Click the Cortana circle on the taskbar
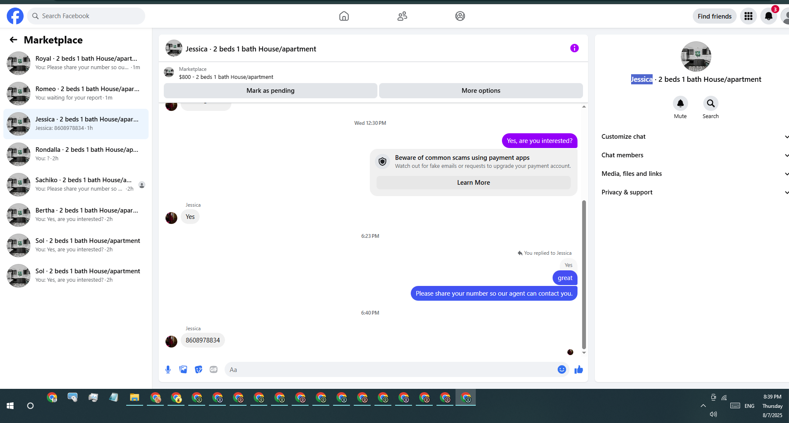The height and width of the screenshot is (423, 789). tap(30, 406)
